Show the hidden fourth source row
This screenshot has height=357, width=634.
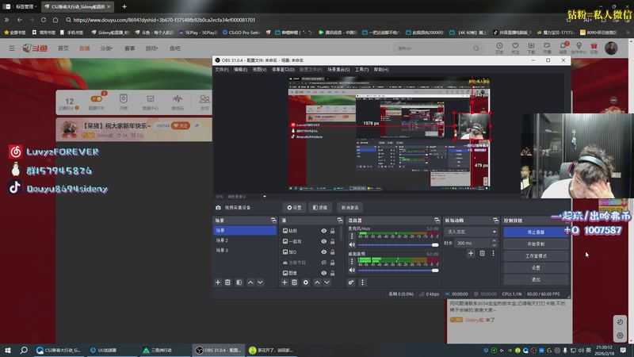click(x=324, y=263)
